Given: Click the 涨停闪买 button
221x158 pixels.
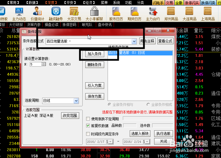Looking at the screenshot, I should point(192,3).
